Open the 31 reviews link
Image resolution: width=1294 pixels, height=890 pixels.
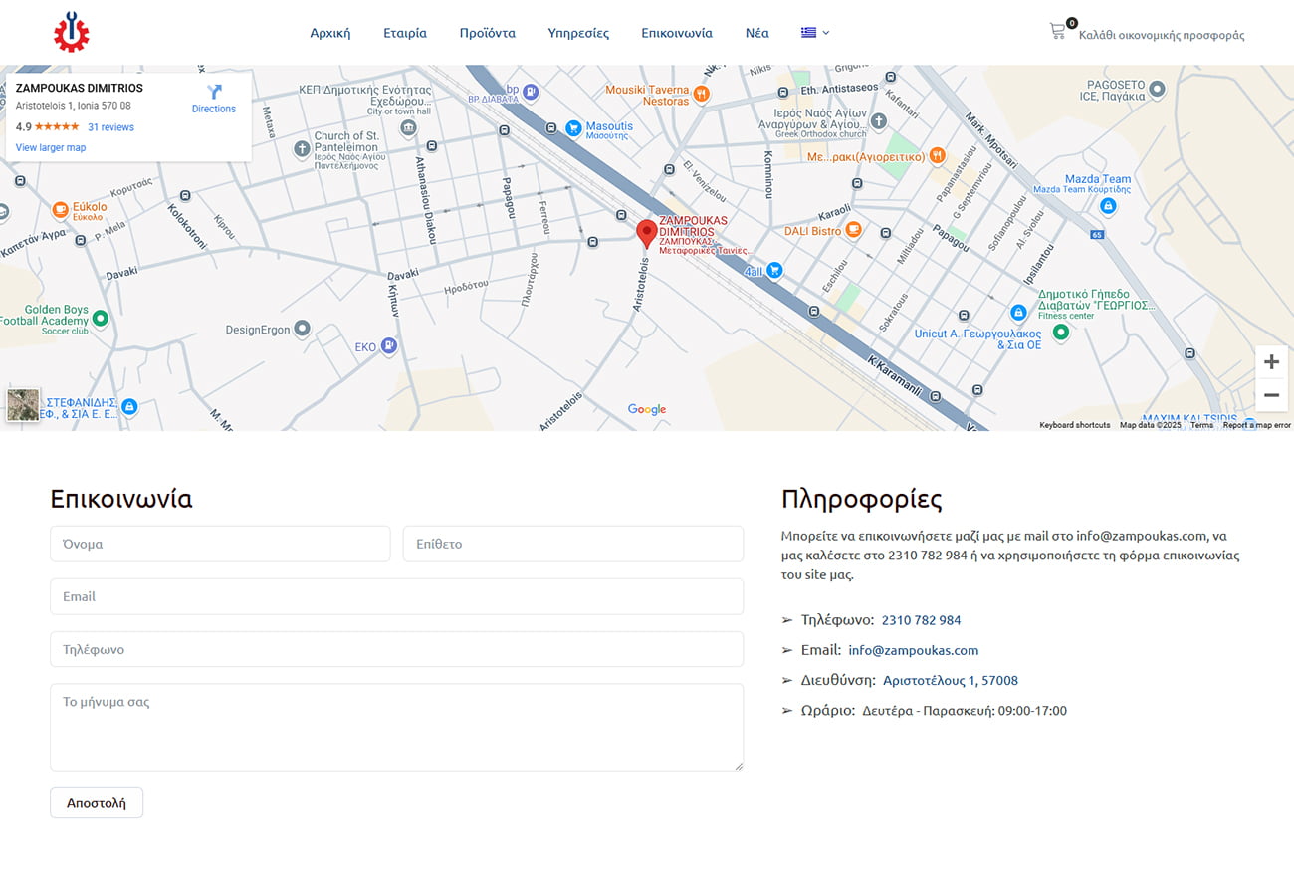110,127
